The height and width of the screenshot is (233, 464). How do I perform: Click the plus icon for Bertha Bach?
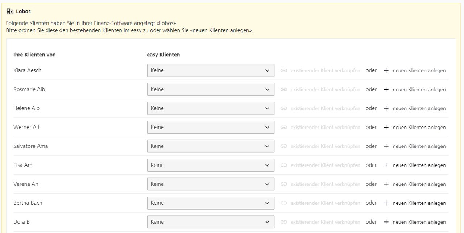tap(386, 203)
